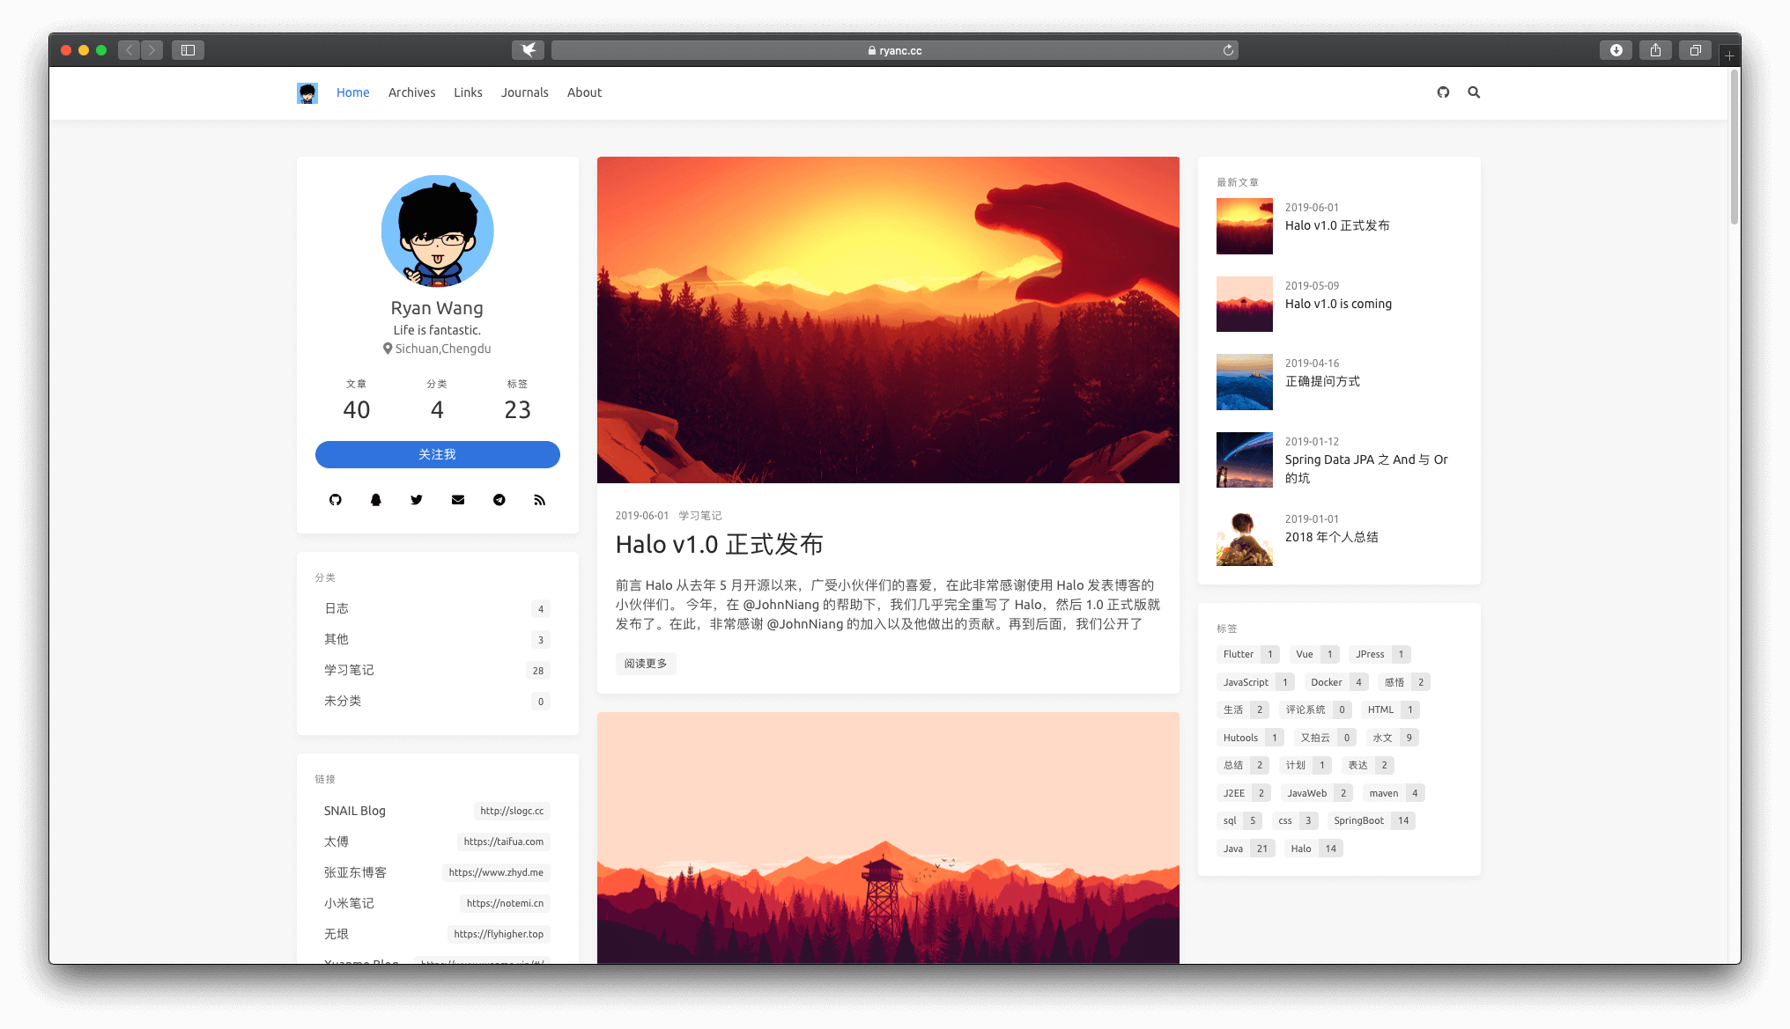Image resolution: width=1790 pixels, height=1029 pixels.
Task: Click the RSS feed icon in profile
Action: coord(540,500)
